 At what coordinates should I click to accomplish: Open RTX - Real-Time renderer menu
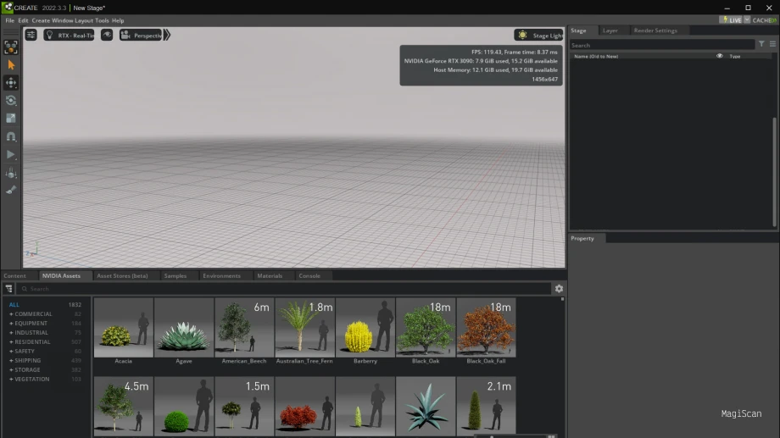[x=70, y=35]
